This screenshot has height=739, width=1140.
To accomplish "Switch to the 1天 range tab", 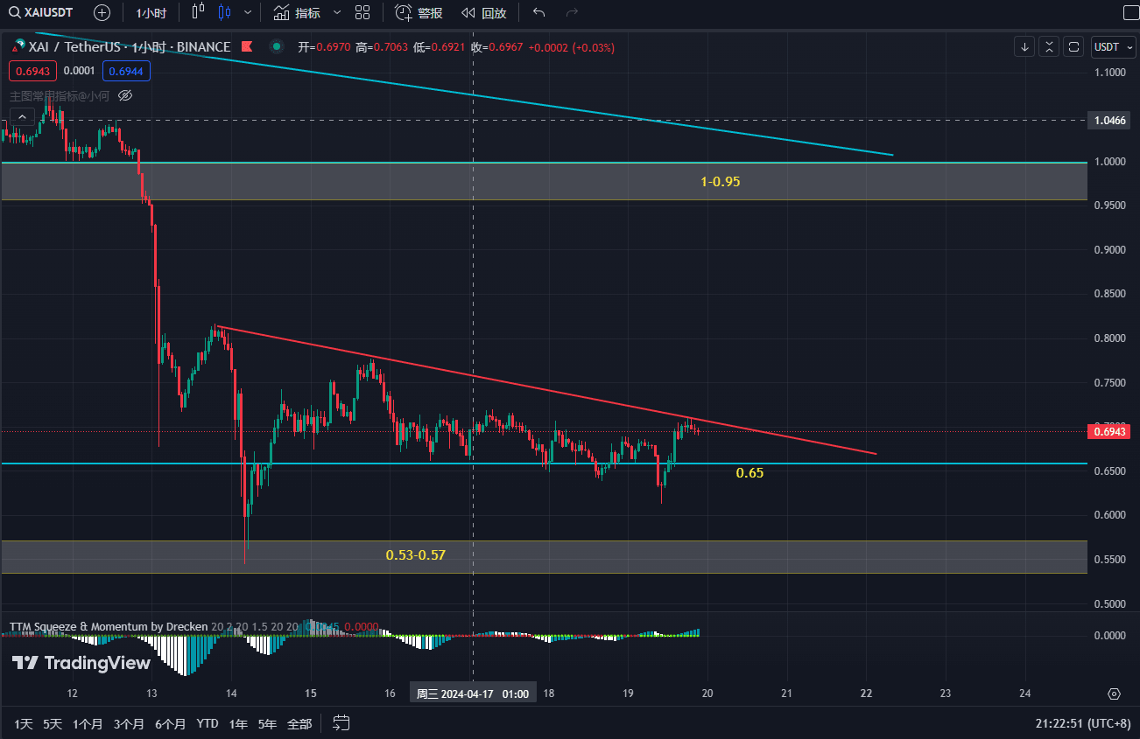I will coord(22,724).
